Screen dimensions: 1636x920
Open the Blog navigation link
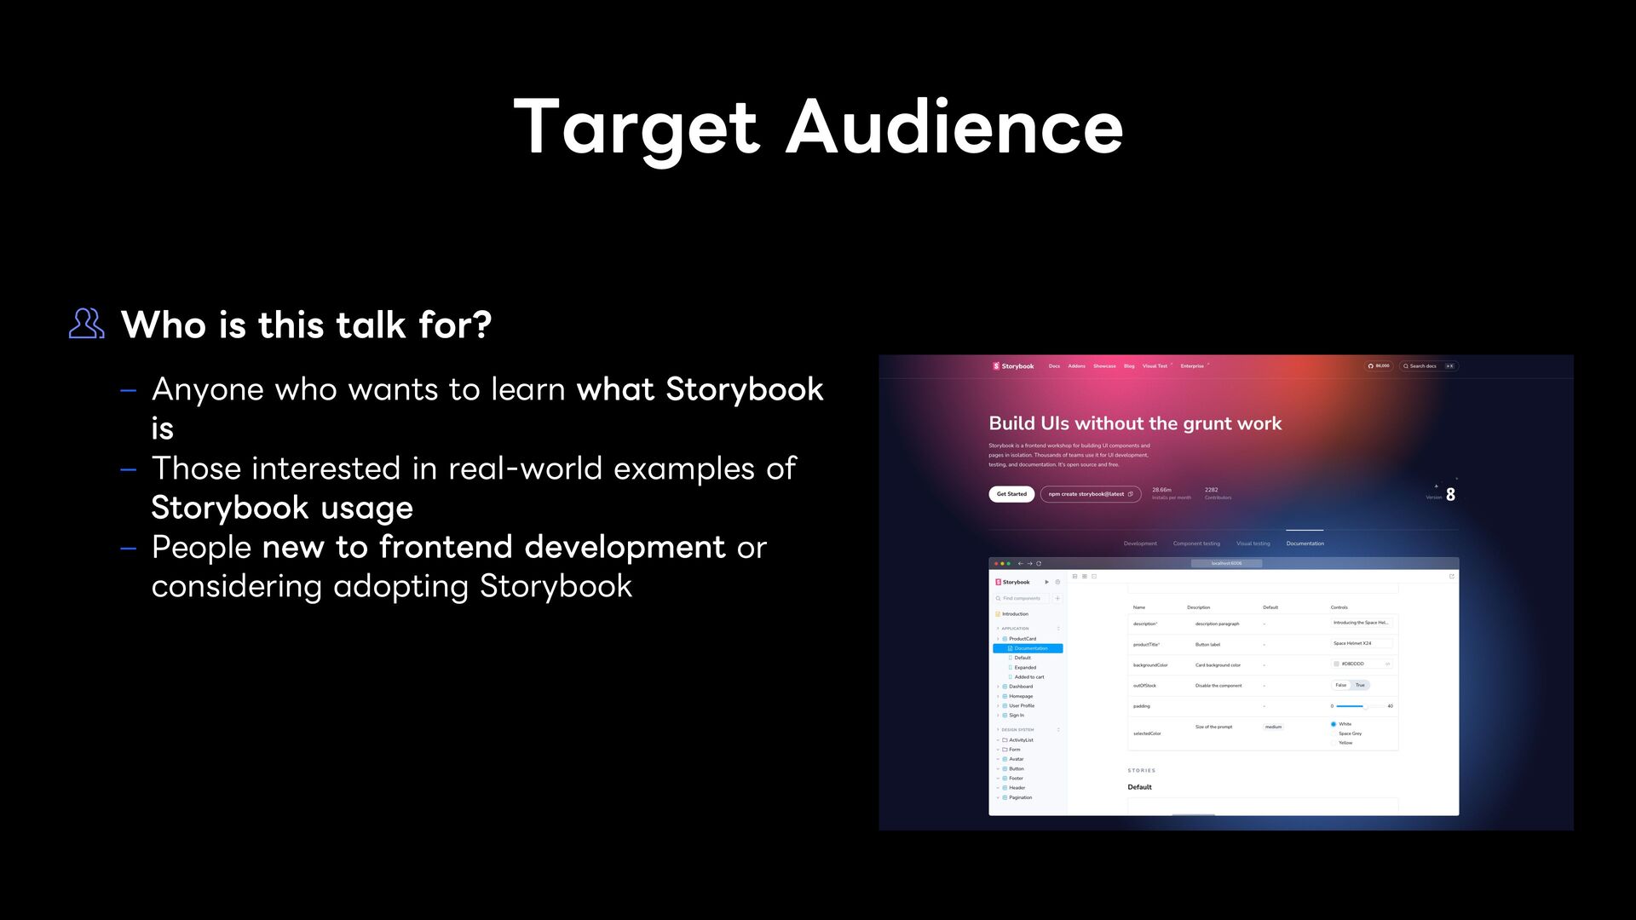point(1129,366)
